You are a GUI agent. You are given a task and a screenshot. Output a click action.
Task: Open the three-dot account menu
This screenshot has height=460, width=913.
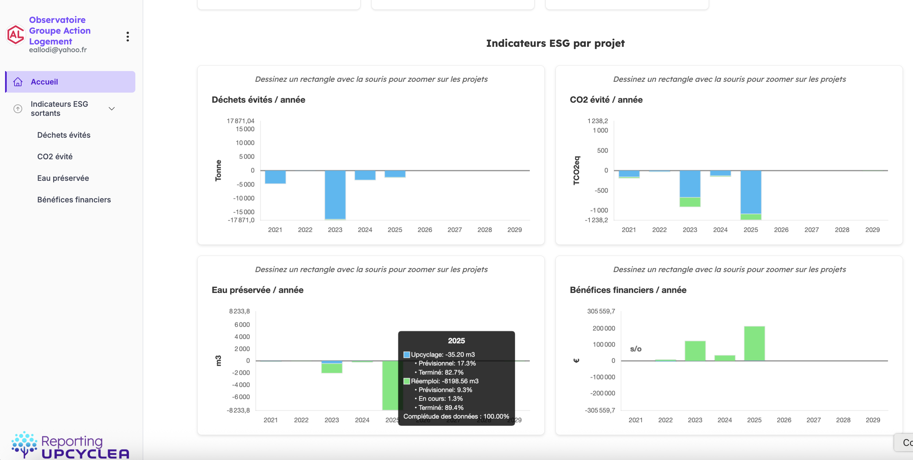tap(128, 36)
